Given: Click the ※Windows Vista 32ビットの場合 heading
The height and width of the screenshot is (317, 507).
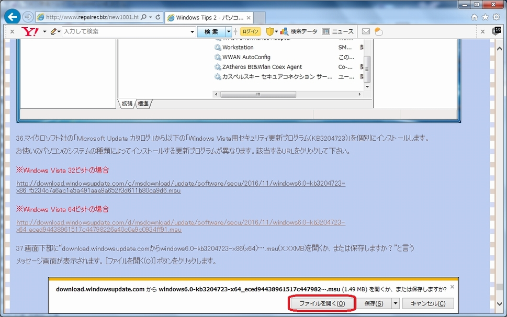Looking at the screenshot, I should point(63,170).
